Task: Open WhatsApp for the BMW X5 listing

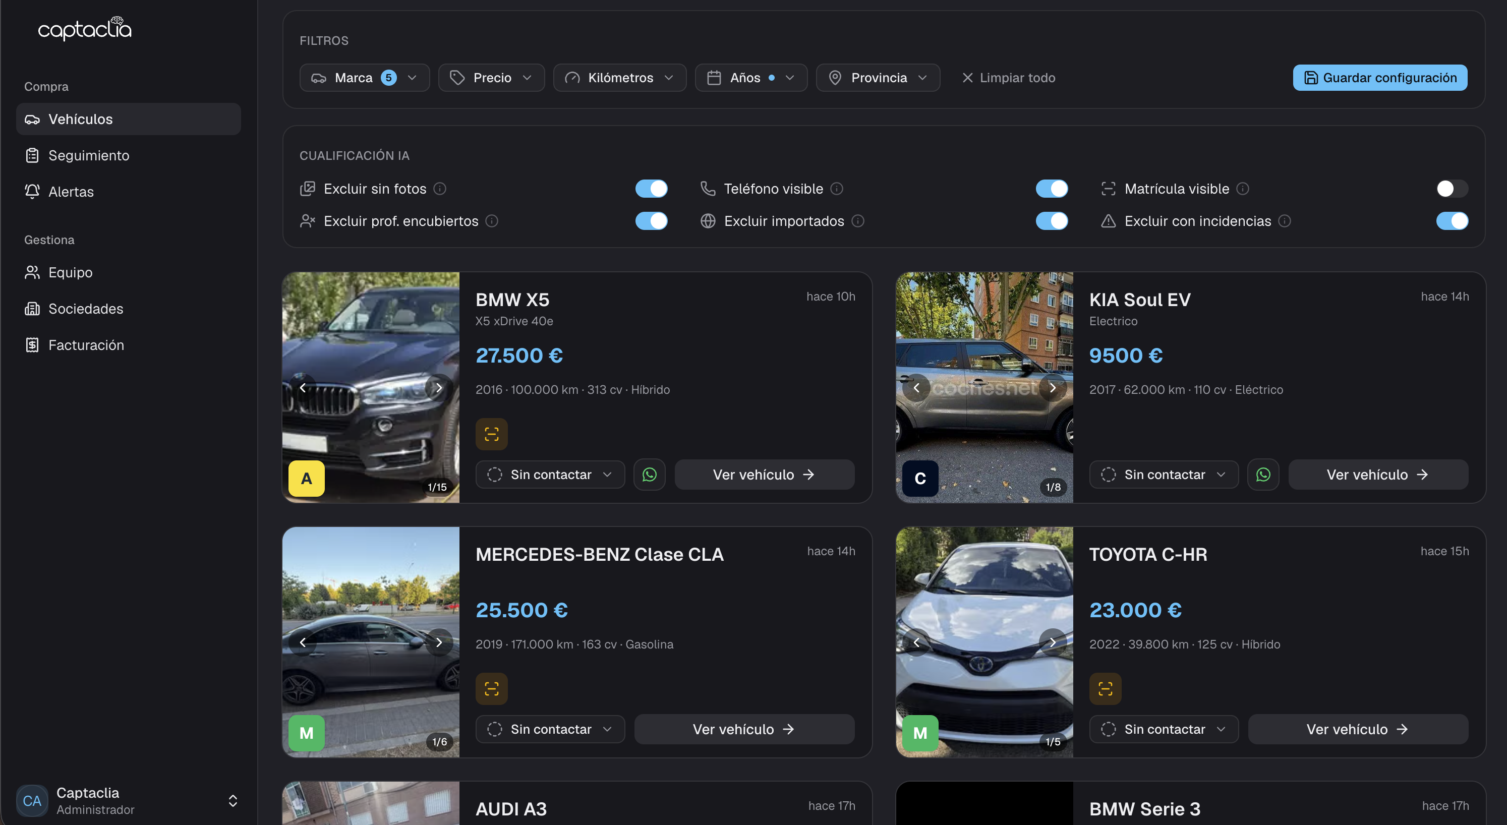Action: pyautogui.click(x=650, y=475)
